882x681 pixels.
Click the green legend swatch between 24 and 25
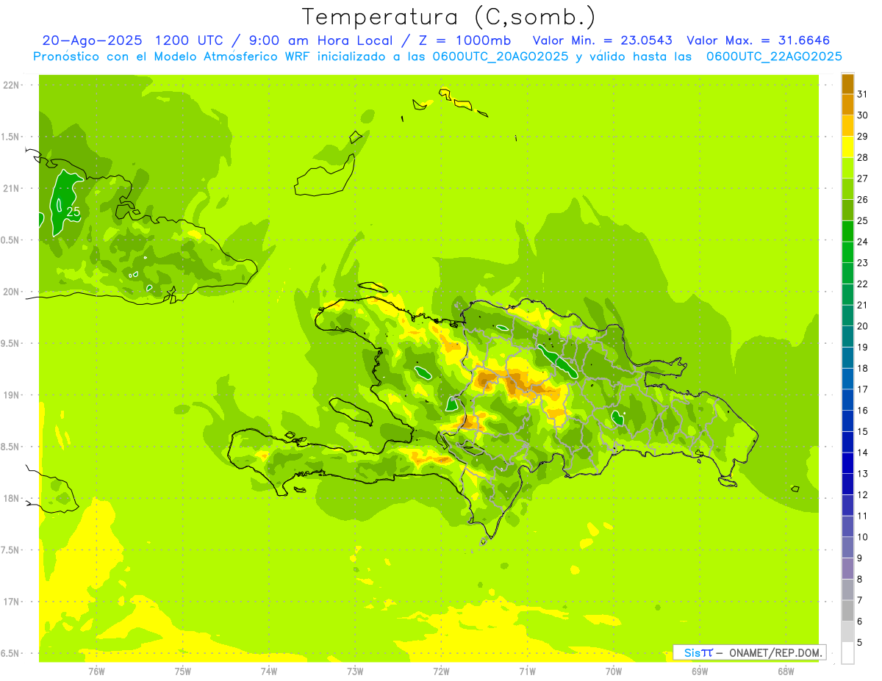[x=847, y=231]
